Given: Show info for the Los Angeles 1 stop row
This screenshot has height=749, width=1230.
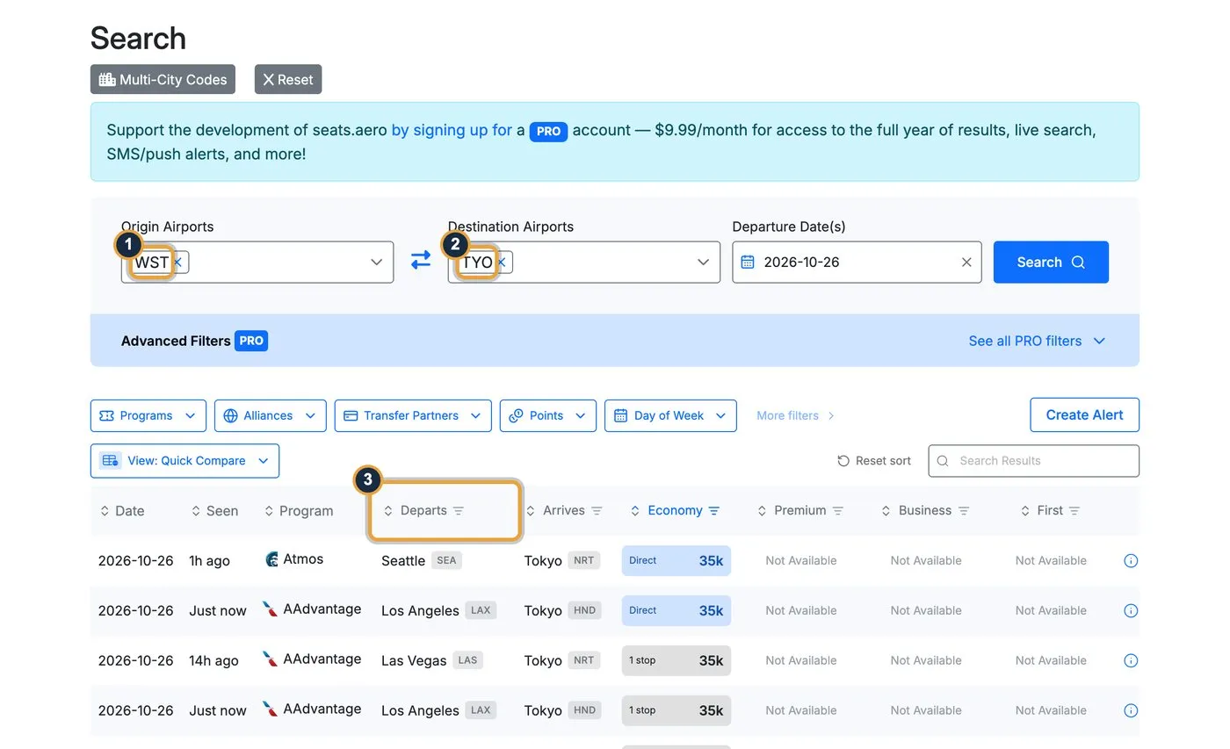Looking at the screenshot, I should click(1131, 710).
